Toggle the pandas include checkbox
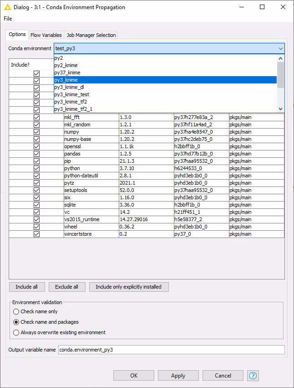Viewport: 294px width, 388px height. tap(36, 154)
